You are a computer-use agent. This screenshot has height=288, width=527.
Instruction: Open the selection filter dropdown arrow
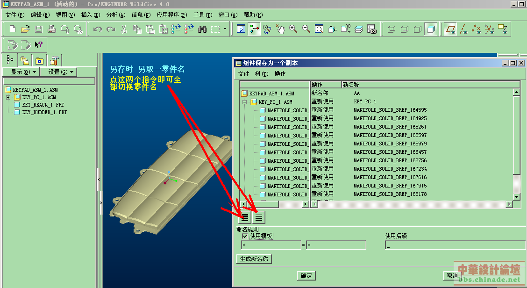225,29
